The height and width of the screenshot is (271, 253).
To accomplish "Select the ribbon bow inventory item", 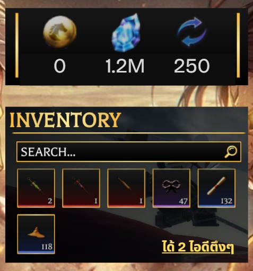I will 171,188.
